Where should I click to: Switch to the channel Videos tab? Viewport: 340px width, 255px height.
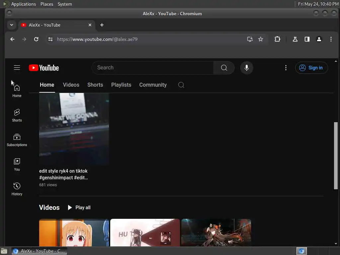tap(71, 85)
